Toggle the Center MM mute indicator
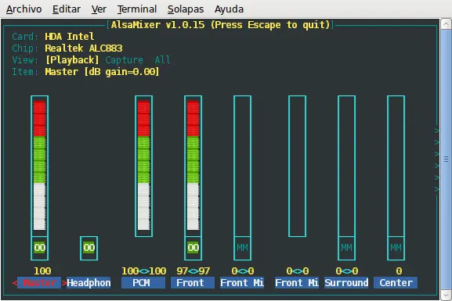Screen dimensions: 452x301 [x=396, y=248]
